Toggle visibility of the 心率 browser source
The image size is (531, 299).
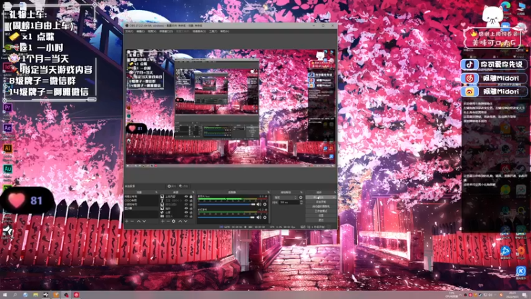(x=187, y=212)
